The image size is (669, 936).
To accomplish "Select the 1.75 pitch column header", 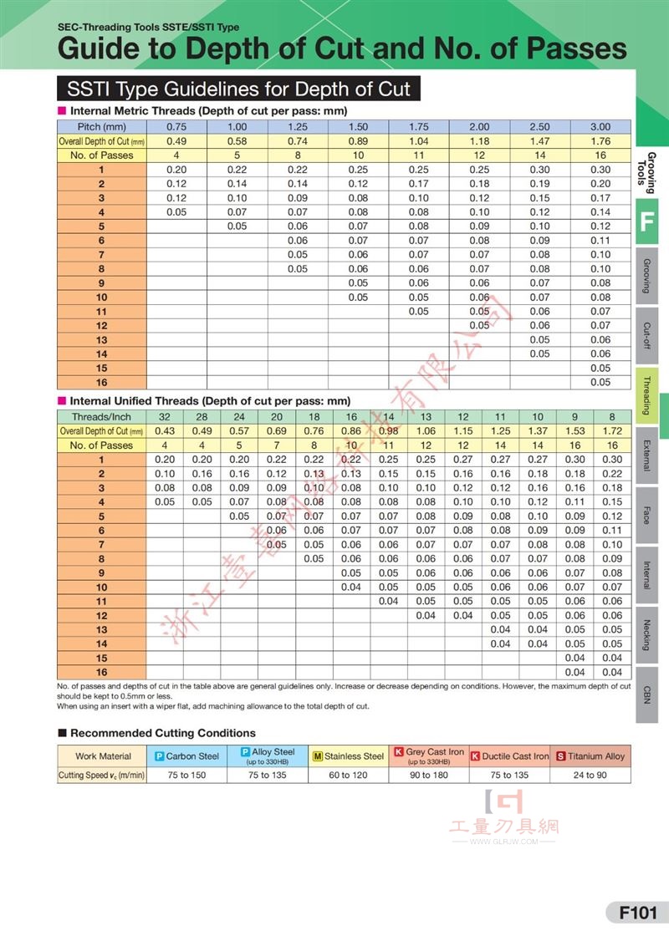I will (419, 126).
